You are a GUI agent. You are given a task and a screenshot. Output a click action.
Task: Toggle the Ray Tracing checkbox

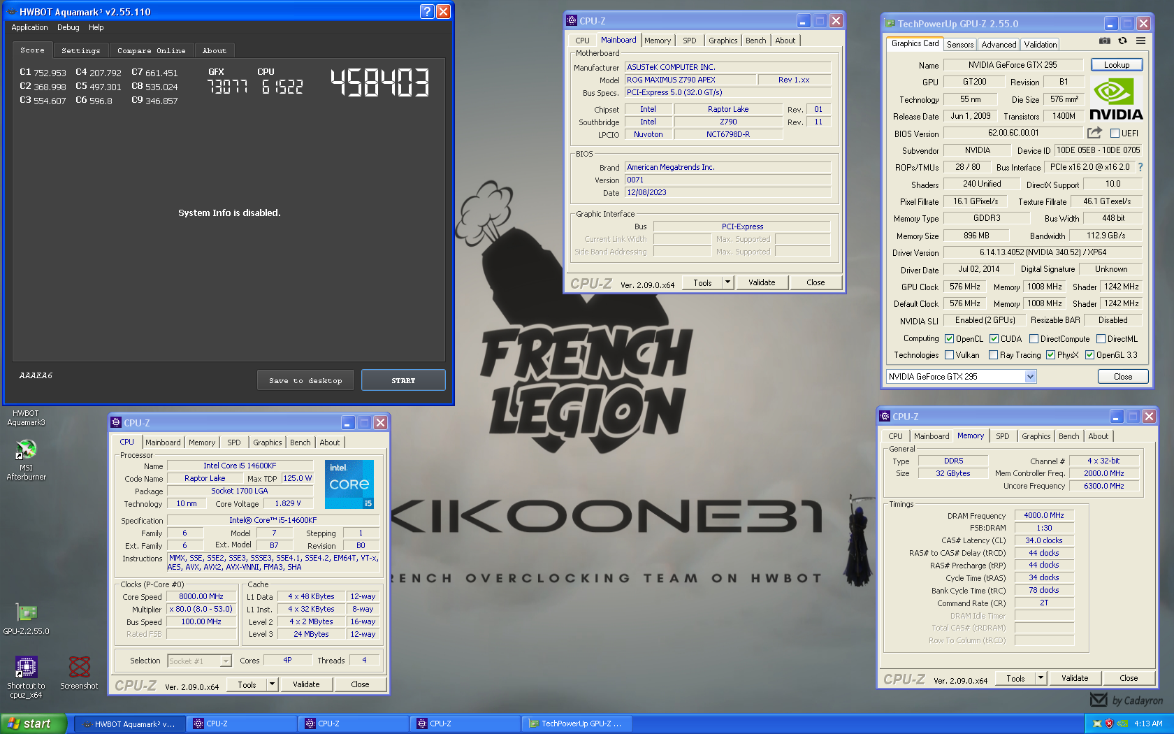coord(994,355)
